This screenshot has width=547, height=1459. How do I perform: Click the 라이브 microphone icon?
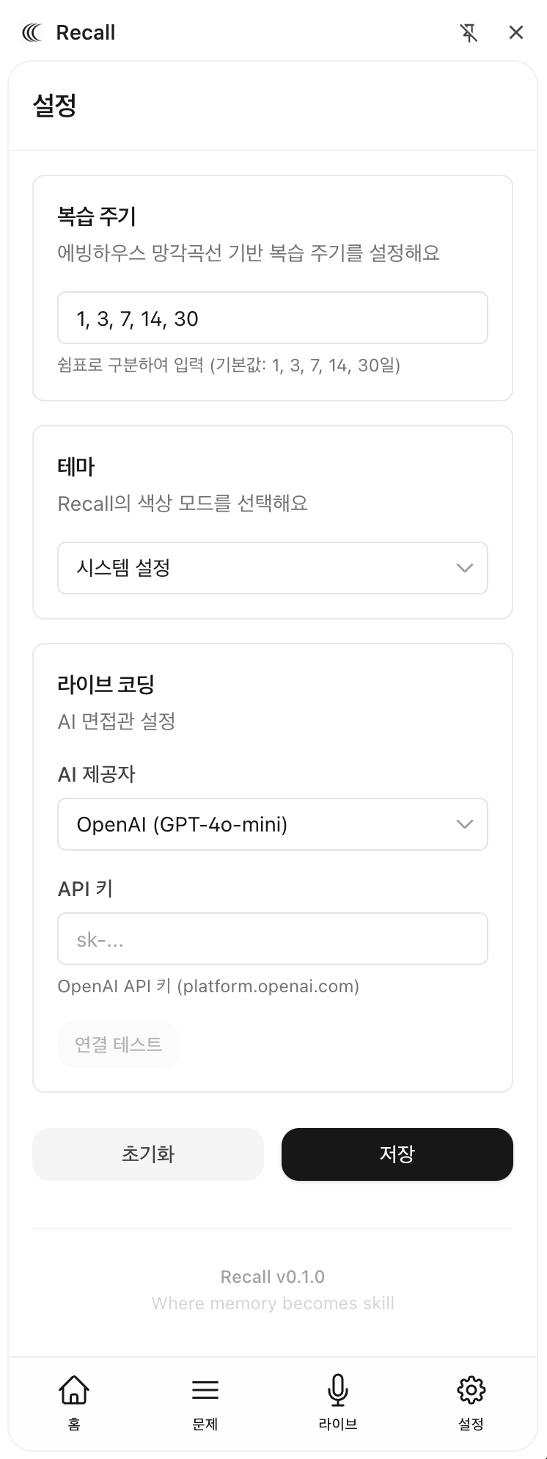pos(337,1389)
